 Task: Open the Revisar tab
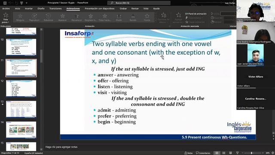135,9
